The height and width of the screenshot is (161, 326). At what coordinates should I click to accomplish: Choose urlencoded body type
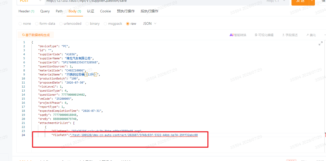pyautogui.click(x=70, y=23)
